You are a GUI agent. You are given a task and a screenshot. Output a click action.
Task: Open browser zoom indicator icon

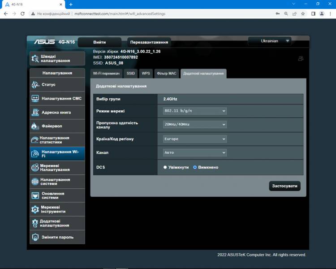click(286, 14)
